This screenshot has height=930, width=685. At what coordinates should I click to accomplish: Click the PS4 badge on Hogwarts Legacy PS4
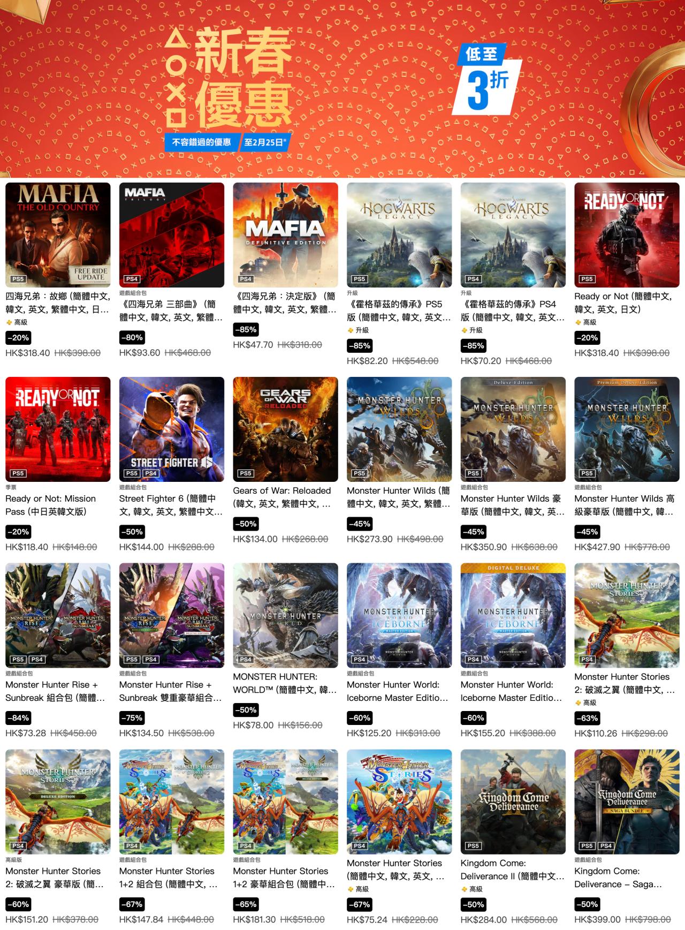pyautogui.click(x=473, y=279)
